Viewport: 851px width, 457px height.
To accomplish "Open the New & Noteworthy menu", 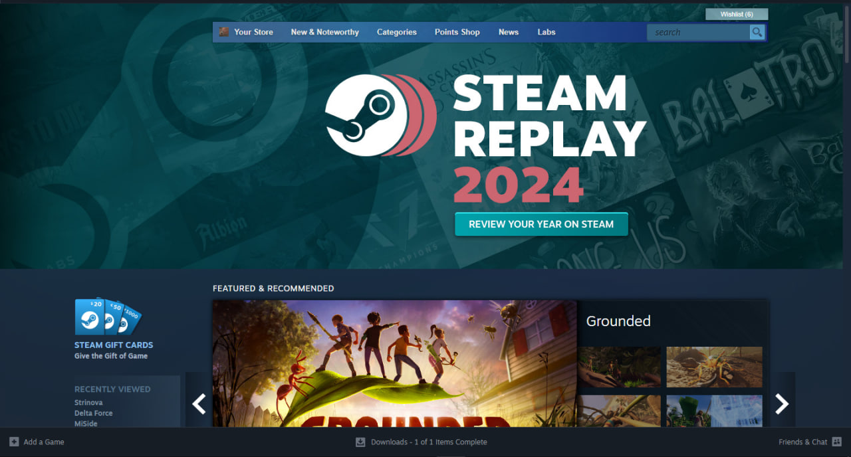I will [324, 32].
